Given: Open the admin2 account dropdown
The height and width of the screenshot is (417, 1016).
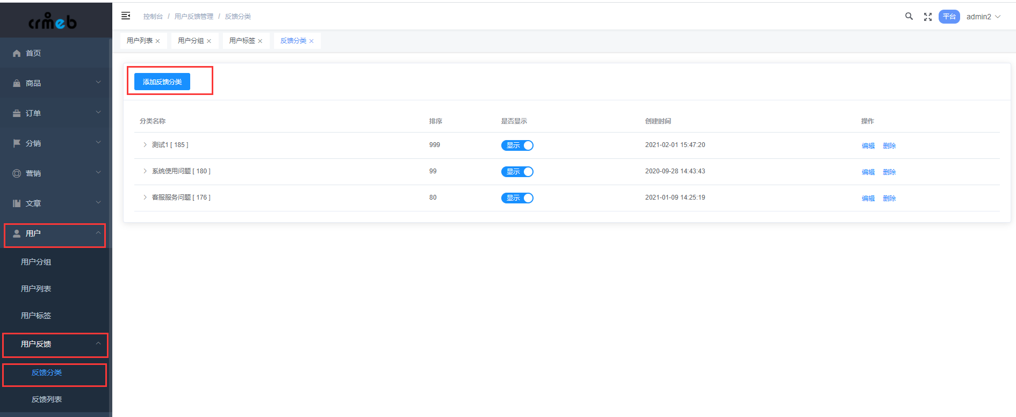Looking at the screenshot, I should (983, 17).
